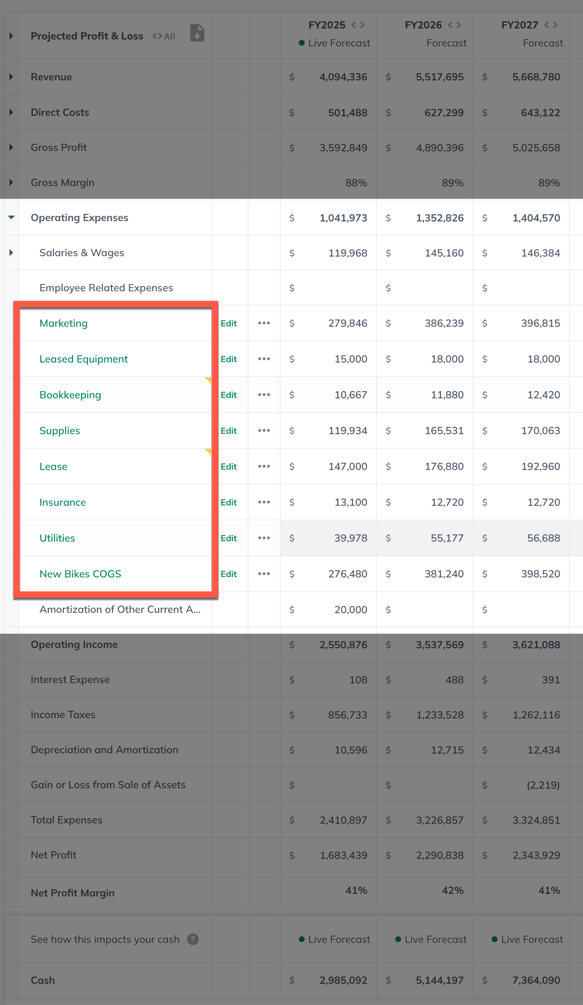
Task: Toggle the All columns view switcher
Action: [164, 36]
